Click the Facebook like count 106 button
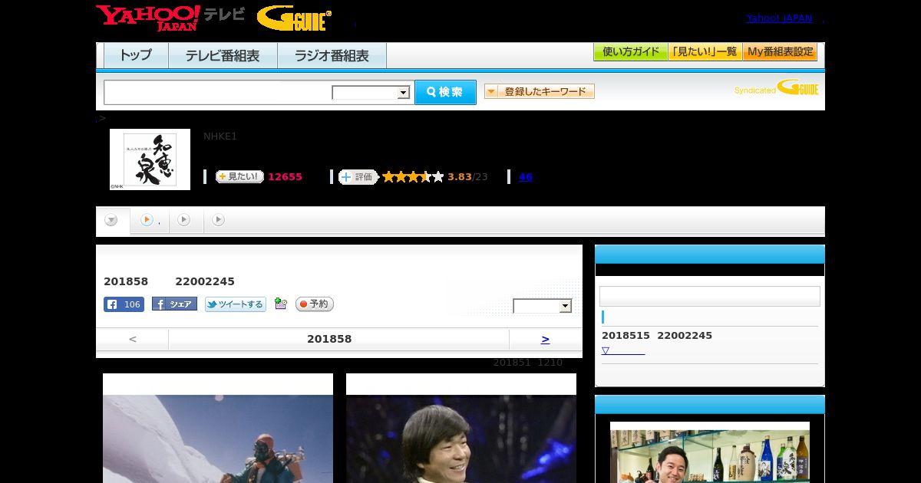 [124, 304]
